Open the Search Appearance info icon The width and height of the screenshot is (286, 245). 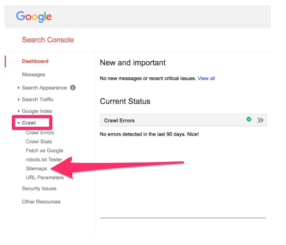tap(73, 88)
